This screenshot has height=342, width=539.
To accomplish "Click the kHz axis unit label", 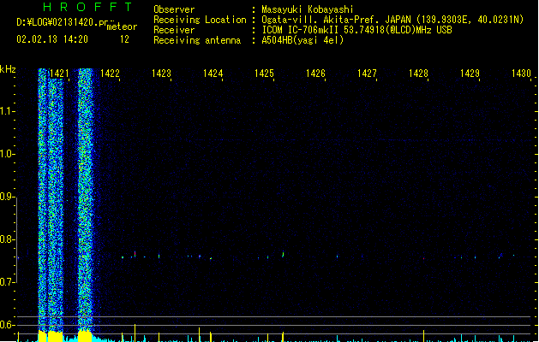I will pos(8,69).
